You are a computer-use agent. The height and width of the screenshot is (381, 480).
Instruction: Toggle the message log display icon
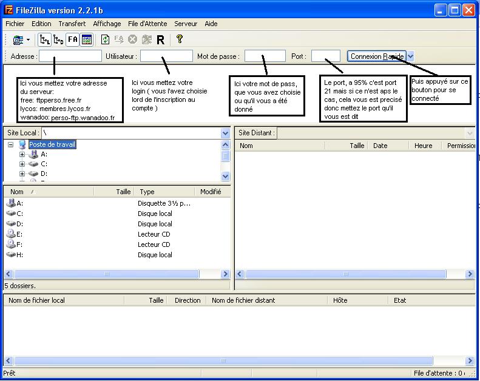tap(87, 40)
